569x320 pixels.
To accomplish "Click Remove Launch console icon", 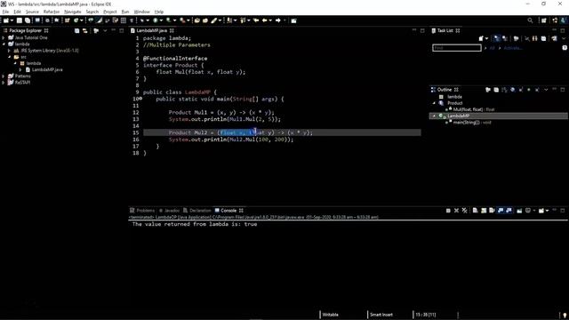I will [x=456, y=211].
